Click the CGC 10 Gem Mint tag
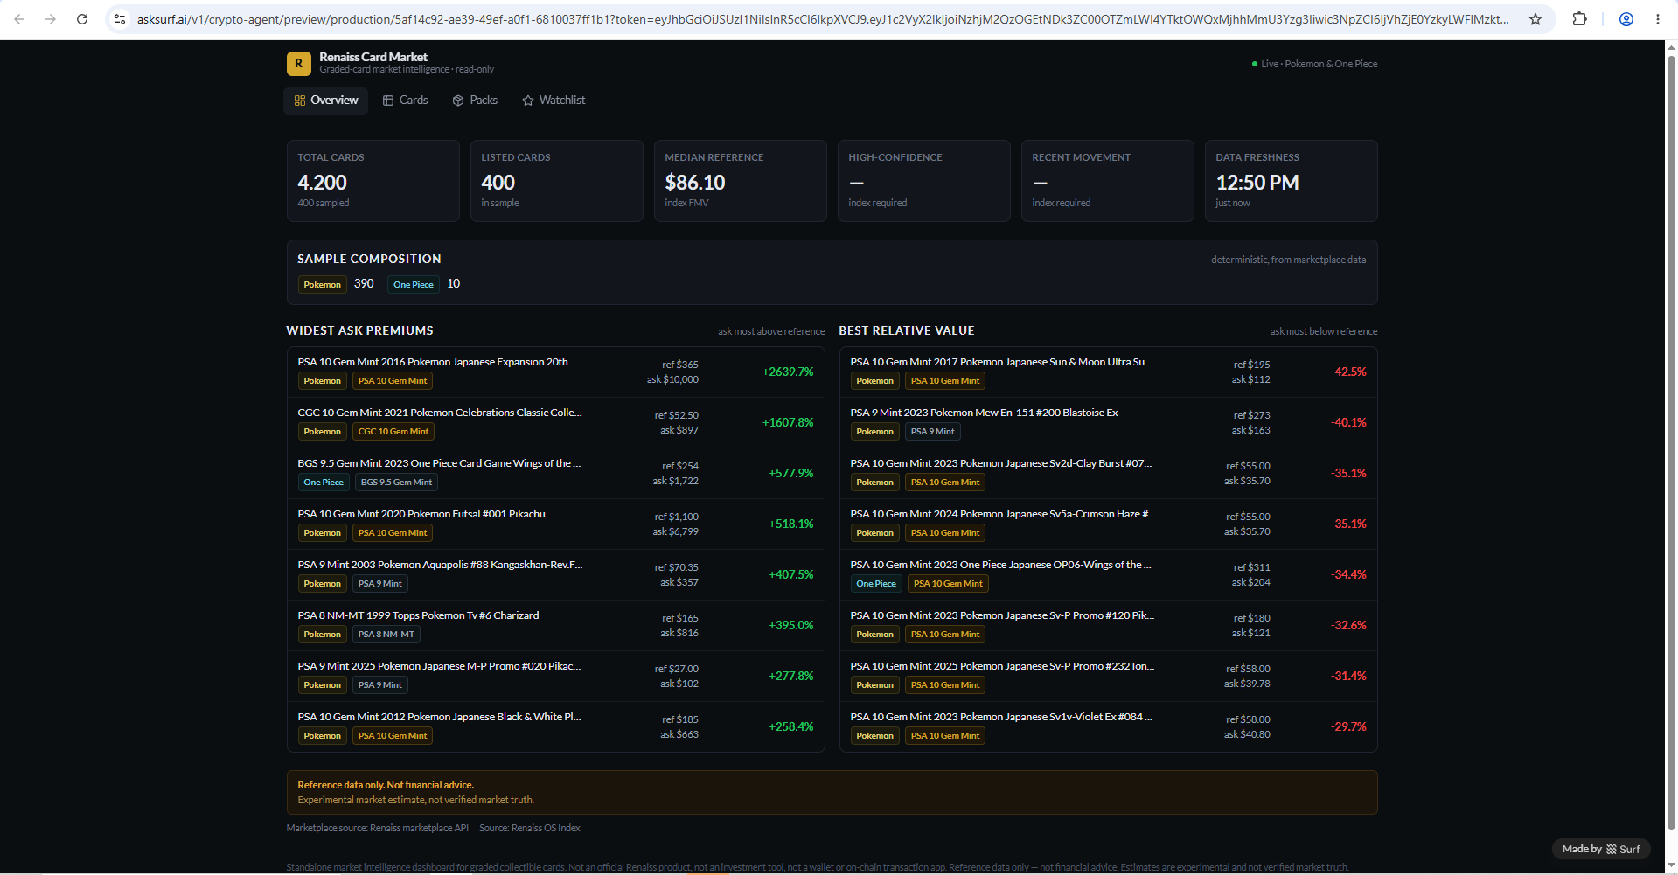Image resolution: width=1678 pixels, height=875 pixels. 393,432
